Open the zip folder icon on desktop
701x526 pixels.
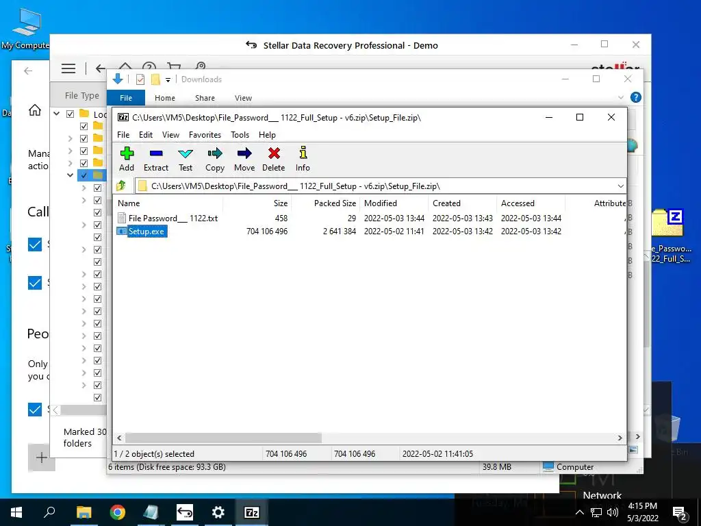[667, 223]
